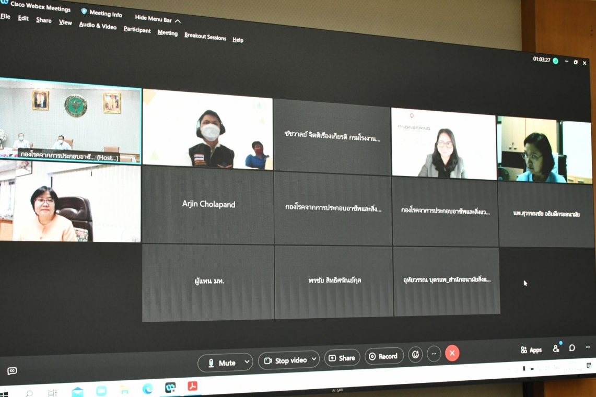Open Task View on the taskbar
596x397 pixels.
[x=53, y=392]
